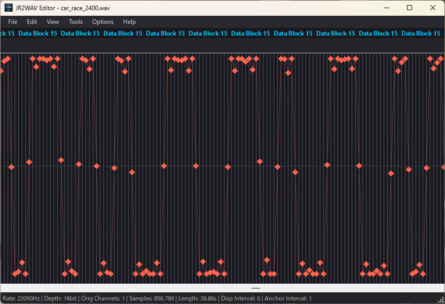Click the Samples: 856,789 status text
445x304 pixels.
(152, 298)
